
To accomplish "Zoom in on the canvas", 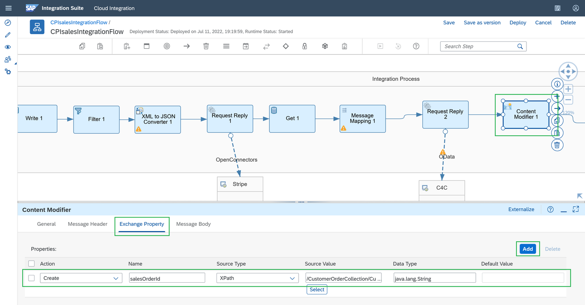I will pos(568,89).
